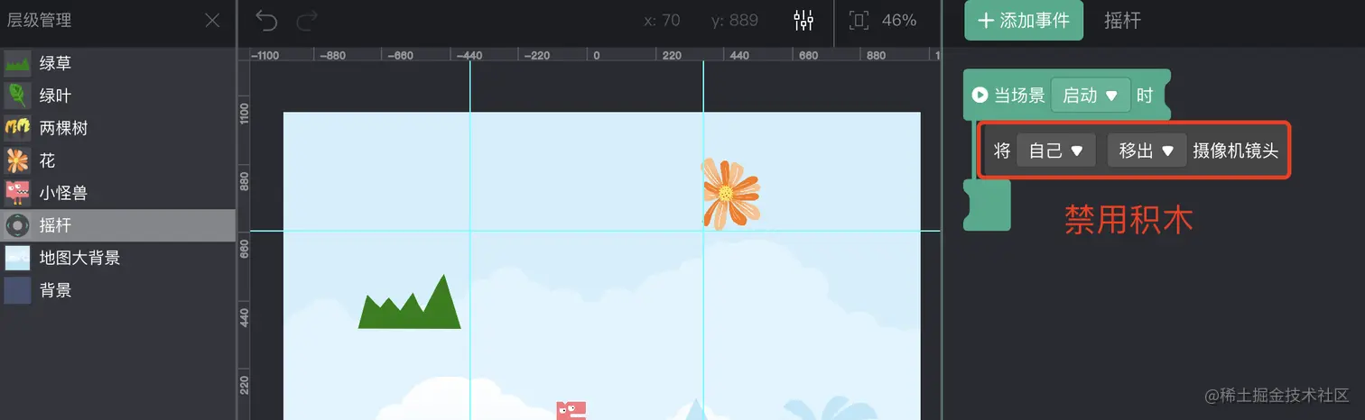This screenshot has height=420, width=1365.
Task: Select the 地图大背景 layer
Action: [x=117, y=258]
